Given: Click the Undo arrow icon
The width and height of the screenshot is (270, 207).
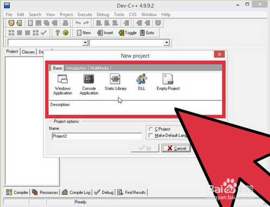Looking at the screenshot, I should 78,23.
